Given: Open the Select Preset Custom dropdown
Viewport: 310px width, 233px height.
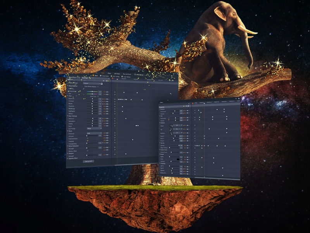Looking at the screenshot, I should 91,83.
